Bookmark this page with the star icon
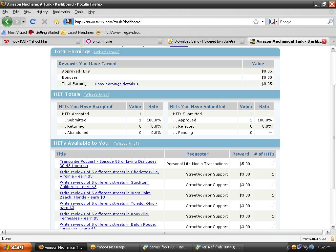 [256, 22]
